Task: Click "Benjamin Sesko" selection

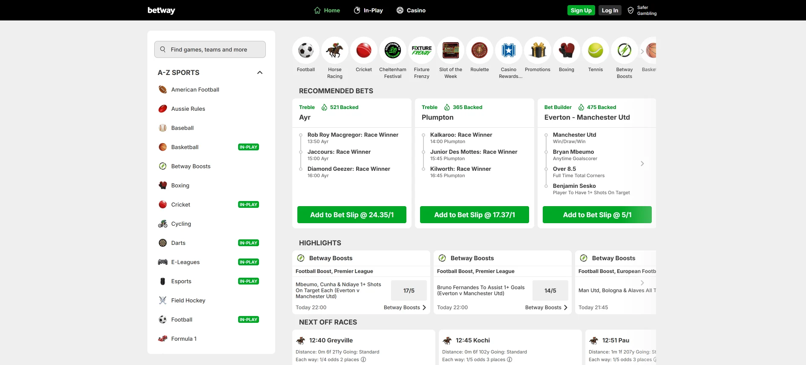Action: (x=574, y=186)
